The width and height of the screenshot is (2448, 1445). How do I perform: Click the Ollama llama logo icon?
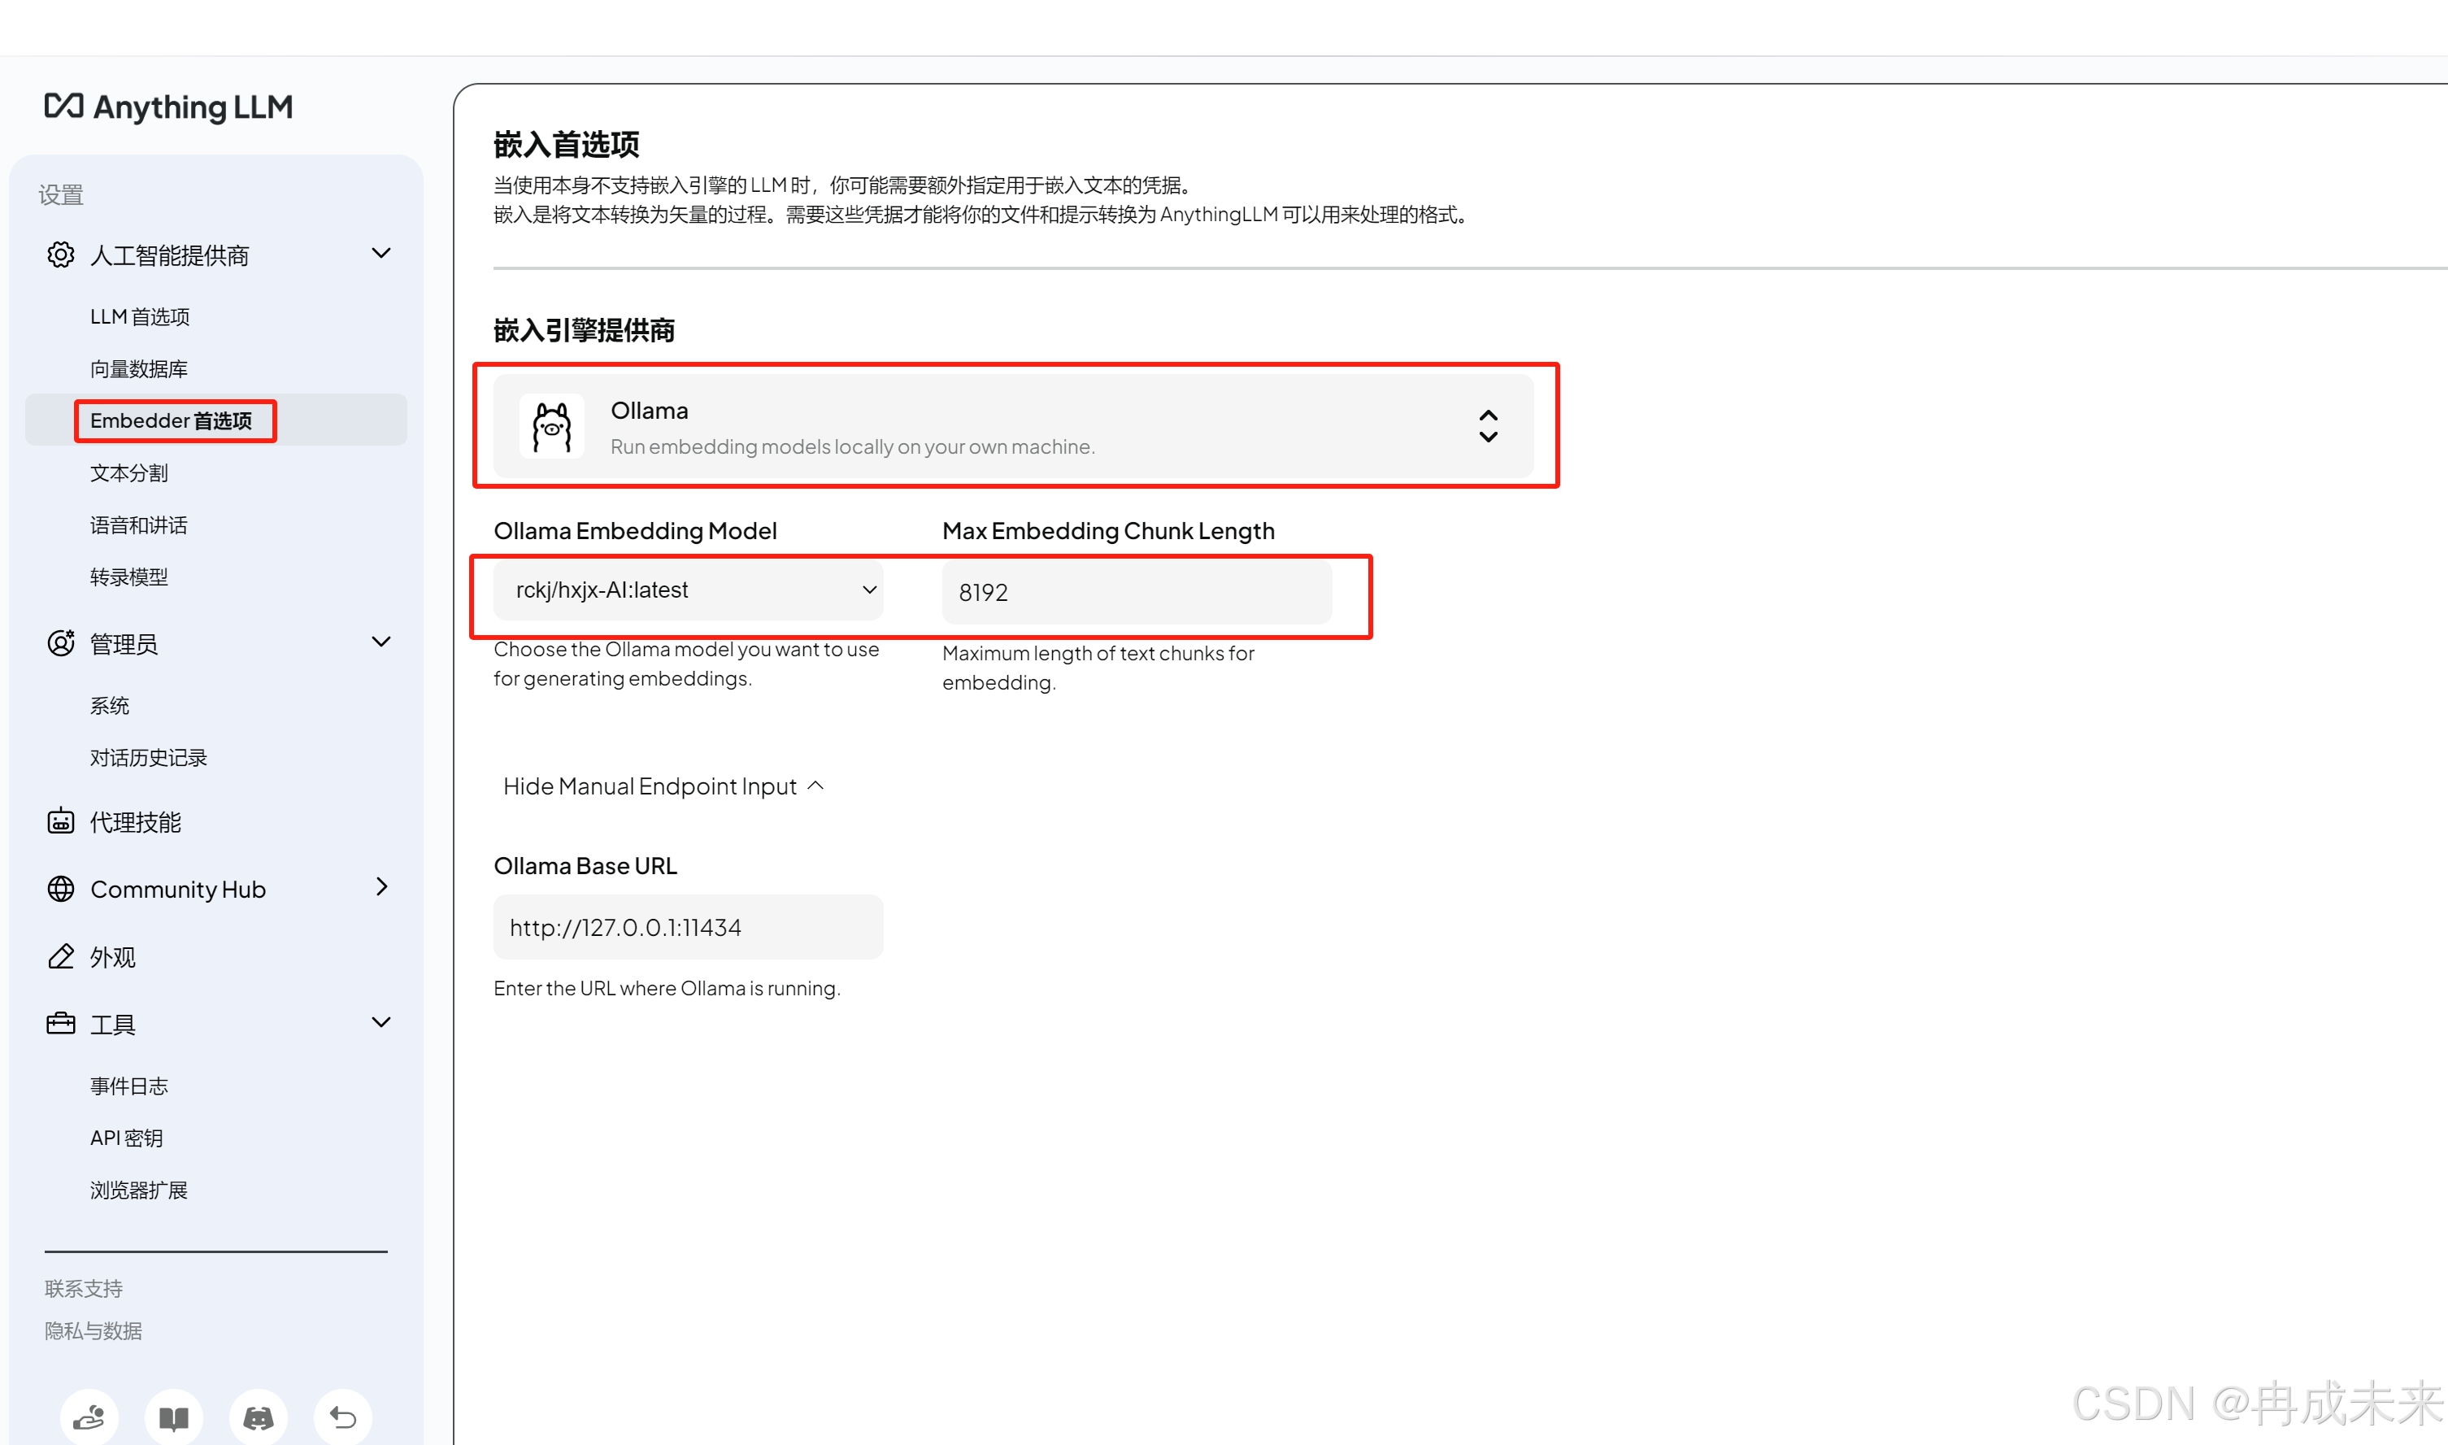click(552, 426)
